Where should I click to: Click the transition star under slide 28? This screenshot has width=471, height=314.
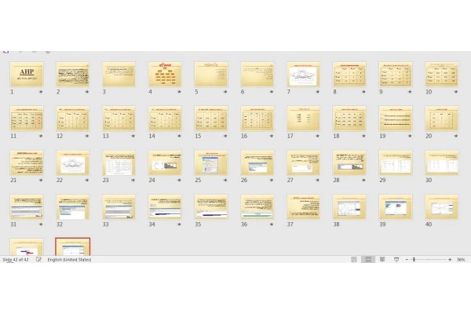(x=363, y=181)
